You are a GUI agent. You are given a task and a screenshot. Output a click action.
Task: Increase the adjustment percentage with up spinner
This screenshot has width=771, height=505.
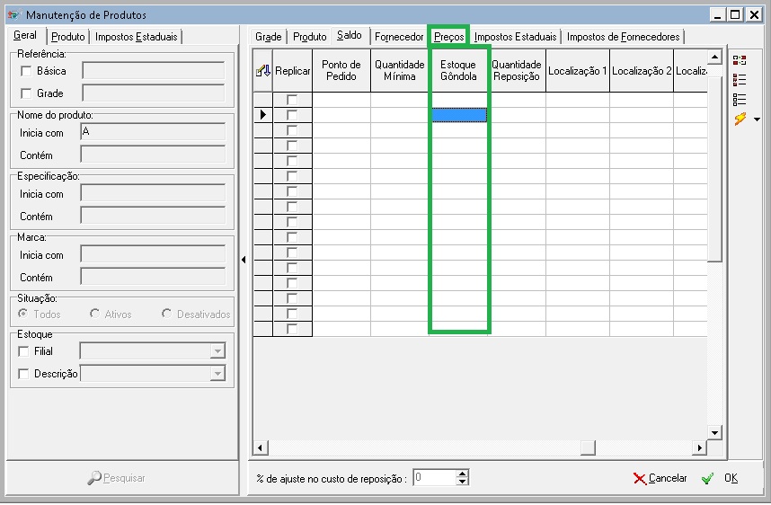[x=462, y=474]
